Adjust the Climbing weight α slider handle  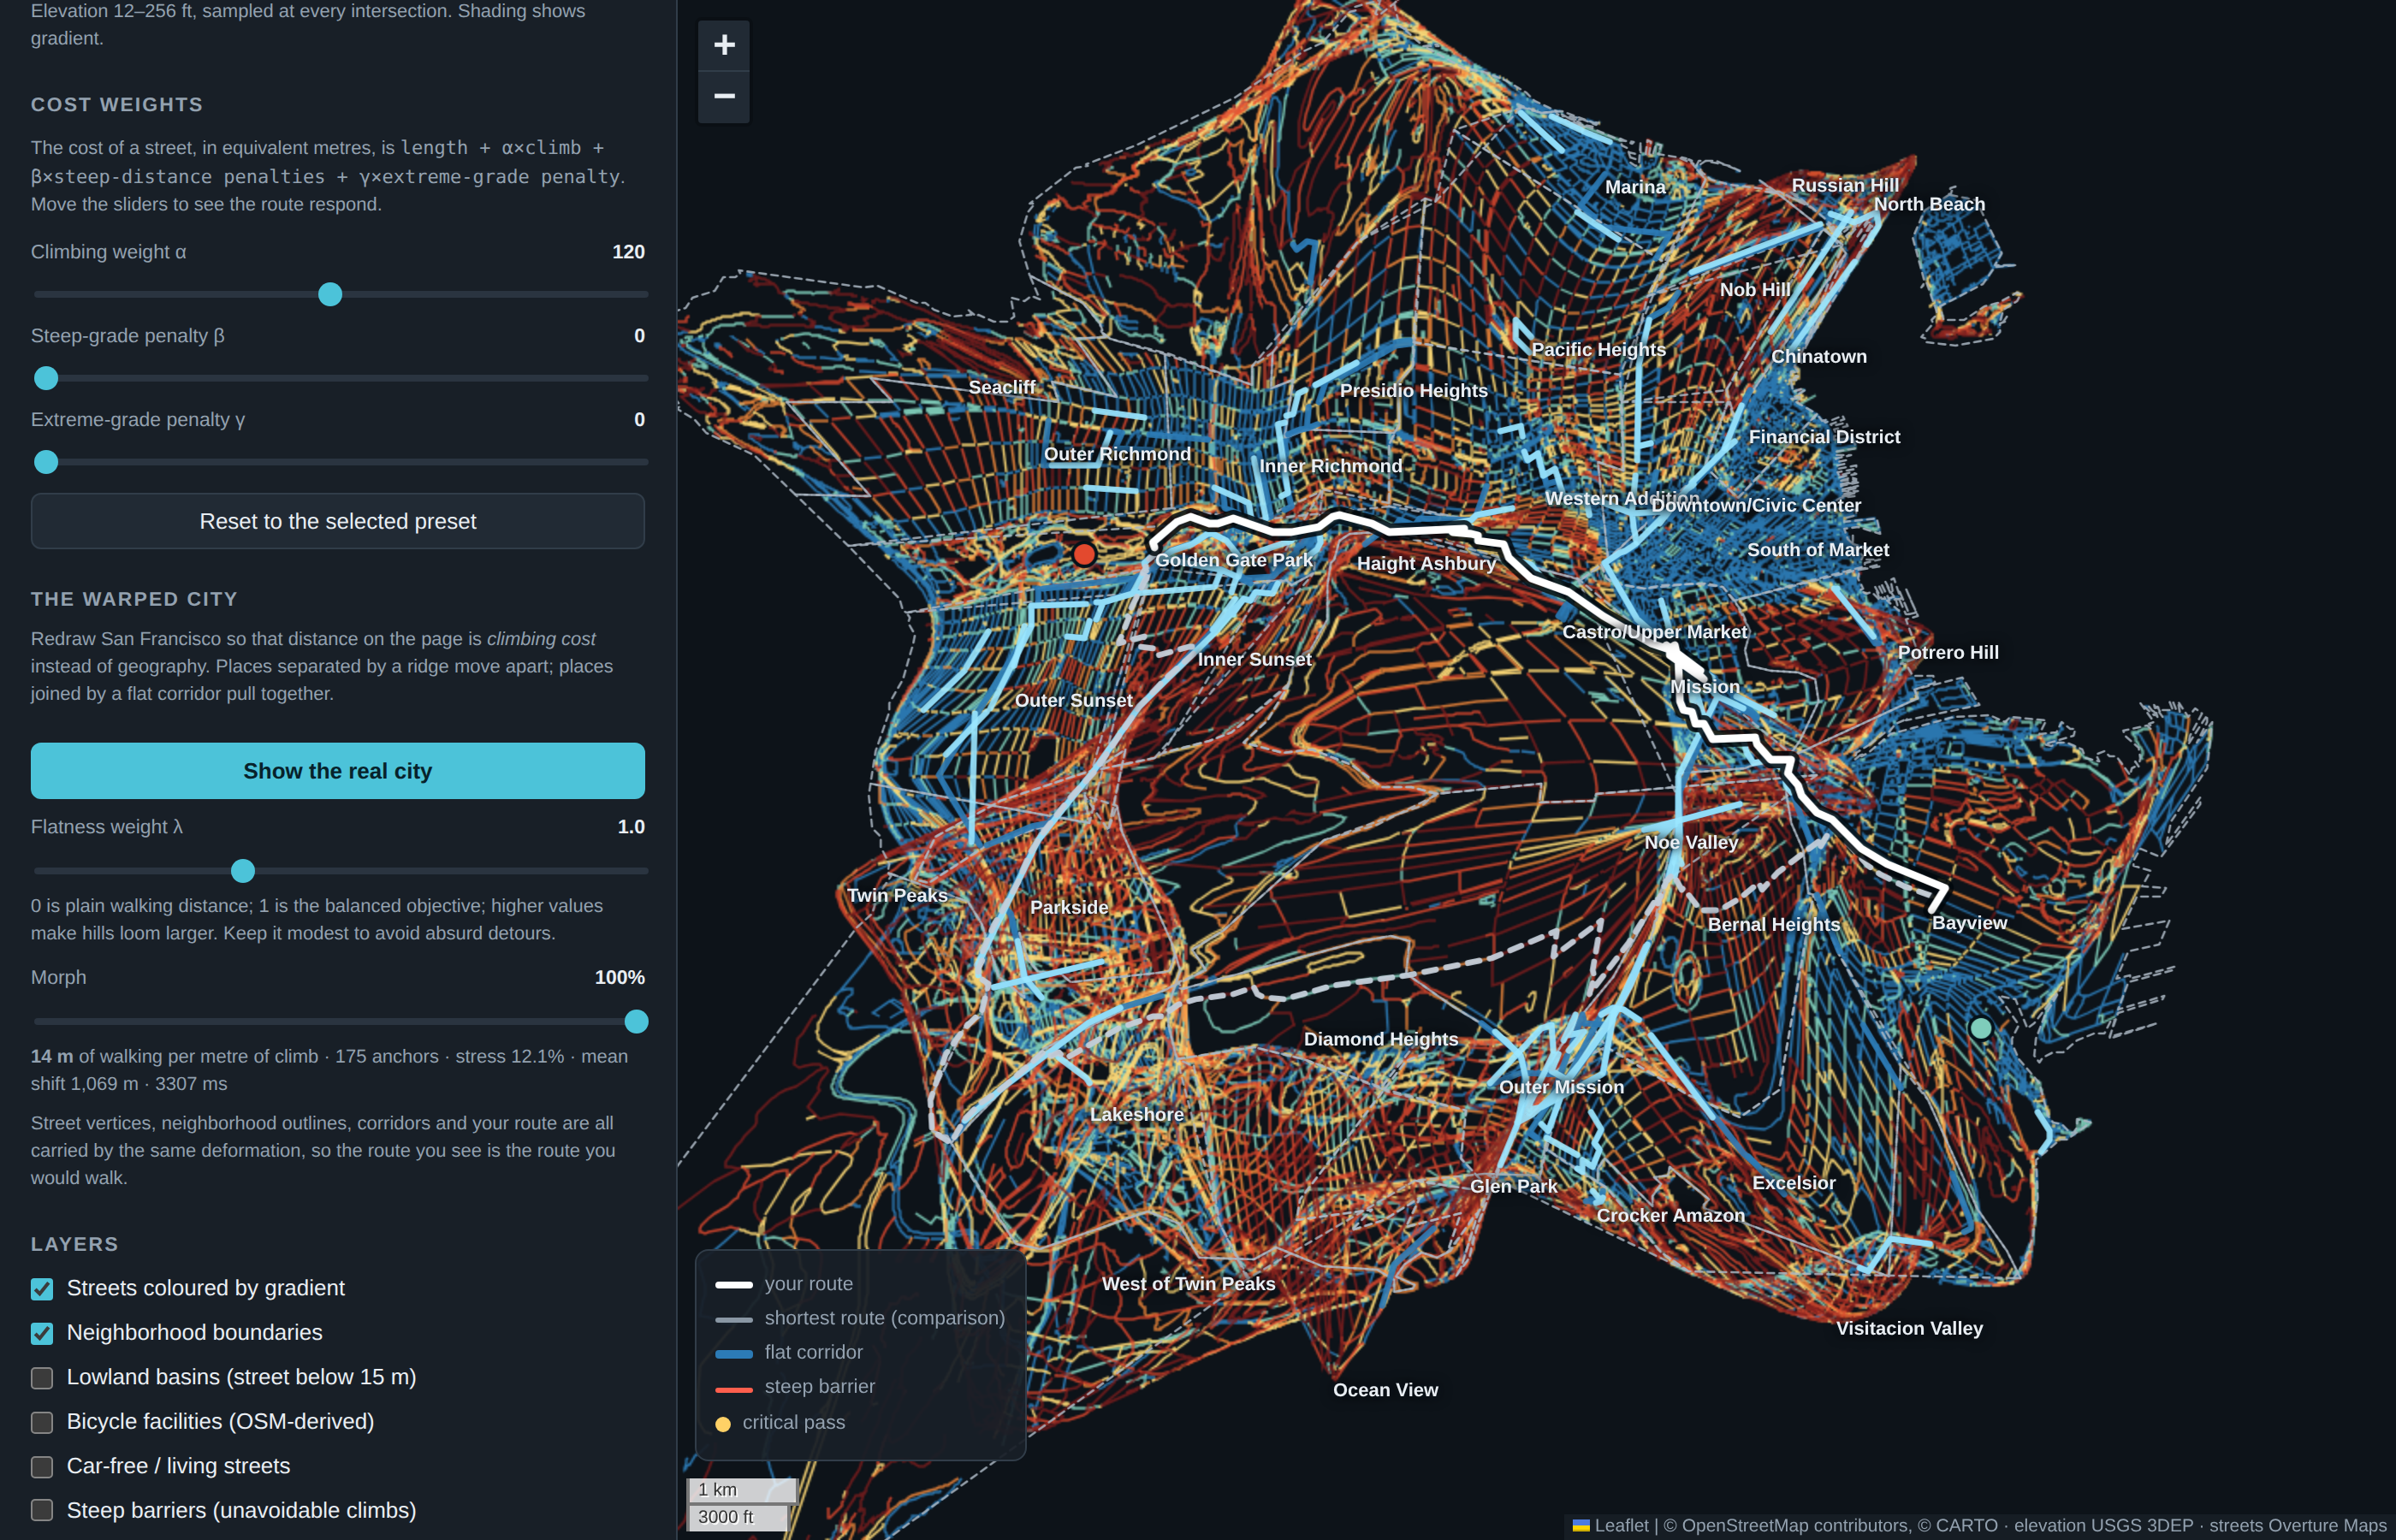(x=330, y=295)
